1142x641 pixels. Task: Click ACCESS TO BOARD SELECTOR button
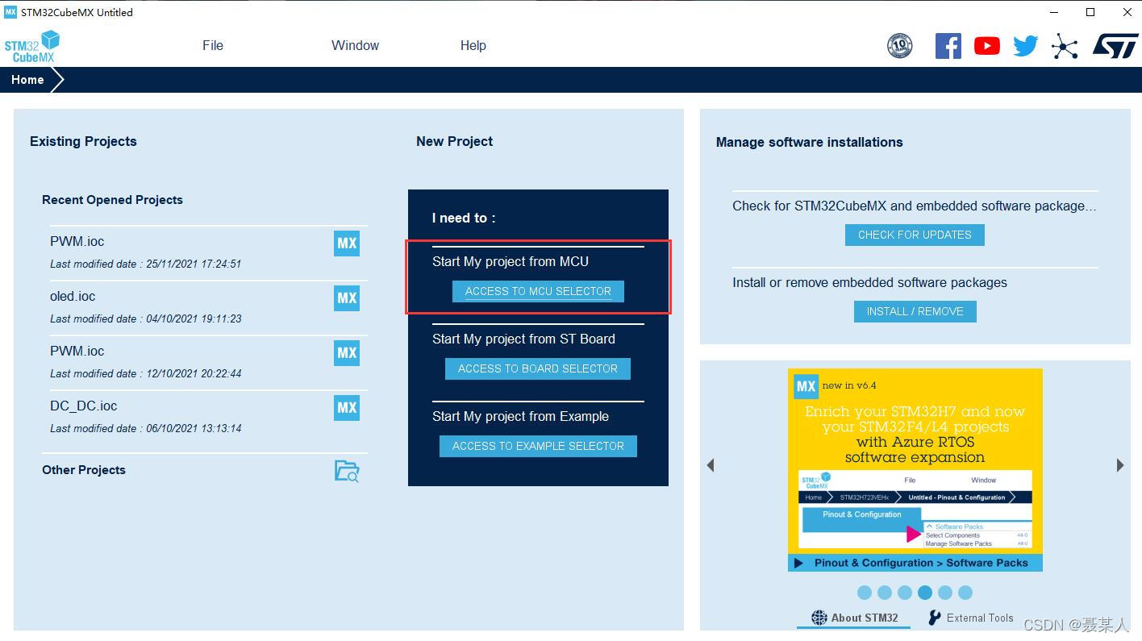[x=538, y=368]
